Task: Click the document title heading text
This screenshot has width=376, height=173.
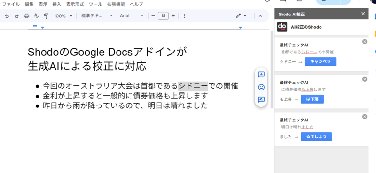Action: pyautogui.click(x=107, y=59)
